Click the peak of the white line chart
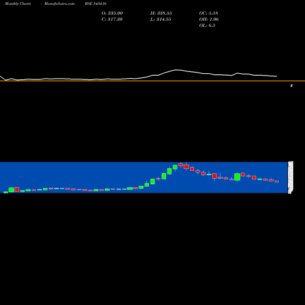This screenshot has width=305, height=305. click(176, 70)
